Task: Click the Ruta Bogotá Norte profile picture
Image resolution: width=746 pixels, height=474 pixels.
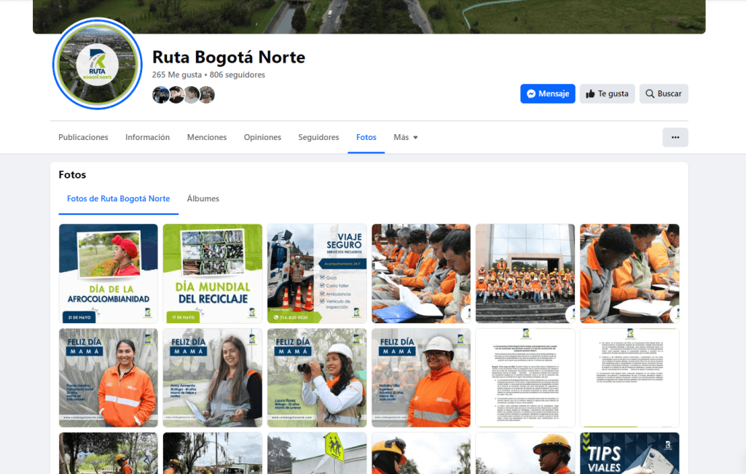Action: (97, 65)
